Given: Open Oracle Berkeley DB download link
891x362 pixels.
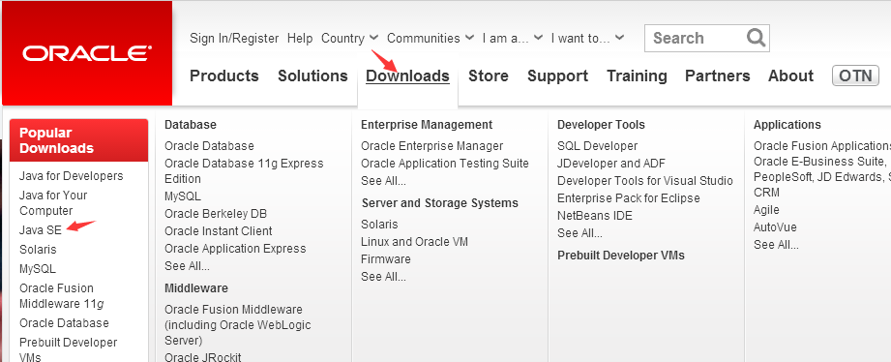Looking at the screenshot, I should click(216, 214).
